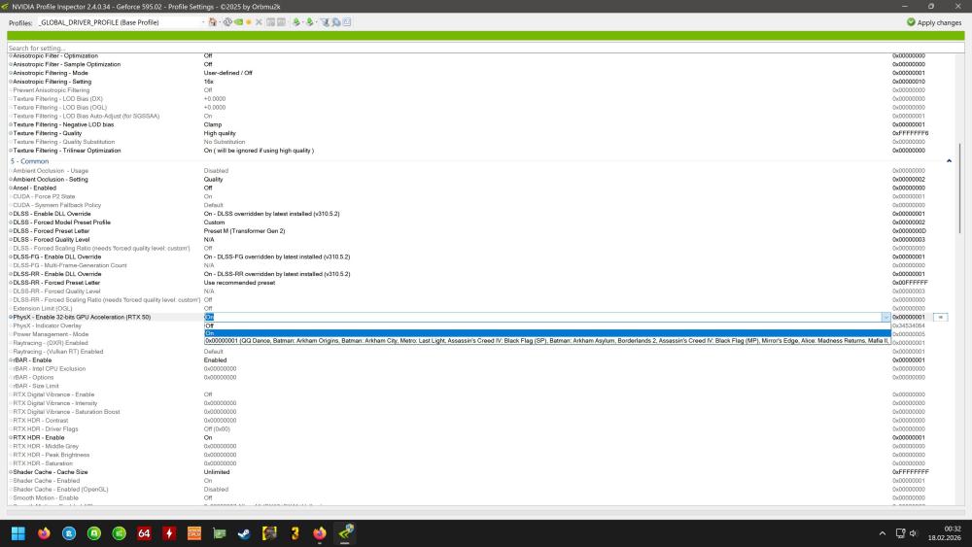
Task: Open the Windows Start menu
Action: (x=18, y=533)
